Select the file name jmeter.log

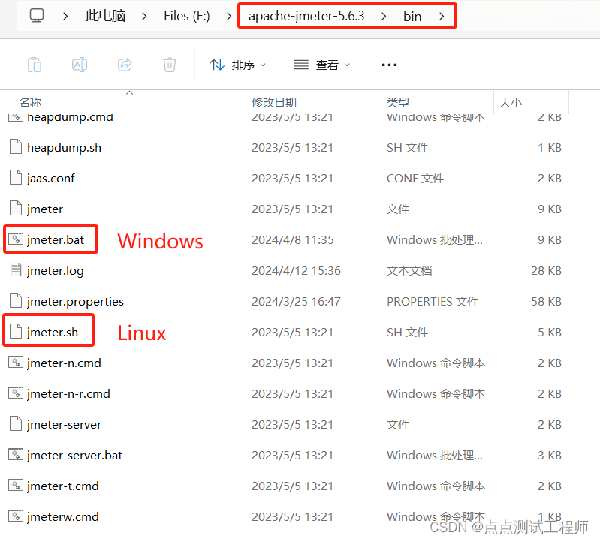(56, 271)
